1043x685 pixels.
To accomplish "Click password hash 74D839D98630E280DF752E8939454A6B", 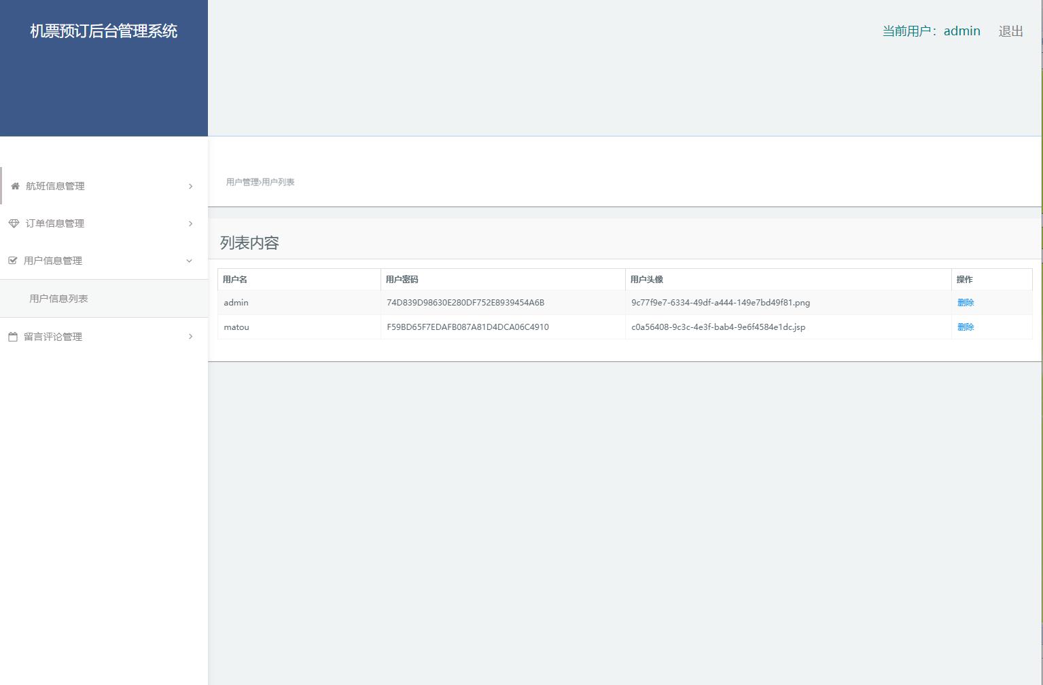I will click(x=465, y=303).
